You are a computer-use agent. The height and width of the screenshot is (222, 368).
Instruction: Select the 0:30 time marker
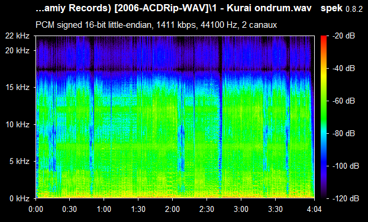pyautogui.click(x=69, y=209)
